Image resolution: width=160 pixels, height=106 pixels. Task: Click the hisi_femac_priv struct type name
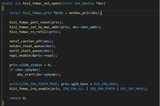[x=37, y=13]
